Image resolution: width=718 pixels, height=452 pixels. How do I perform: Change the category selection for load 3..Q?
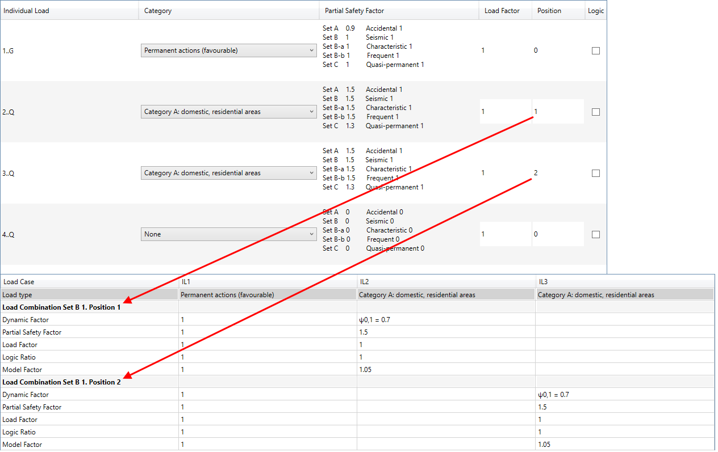228,172
